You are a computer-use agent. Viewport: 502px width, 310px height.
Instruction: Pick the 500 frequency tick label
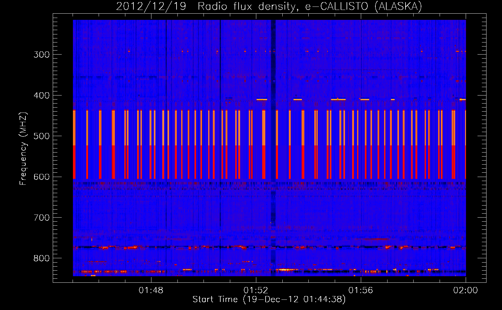point(42,136)
